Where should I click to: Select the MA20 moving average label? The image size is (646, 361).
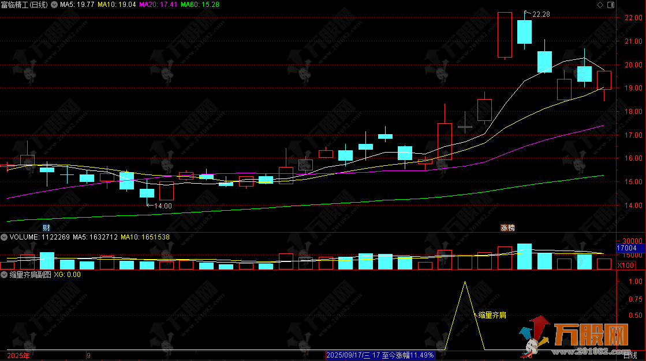tap(159, 5)
